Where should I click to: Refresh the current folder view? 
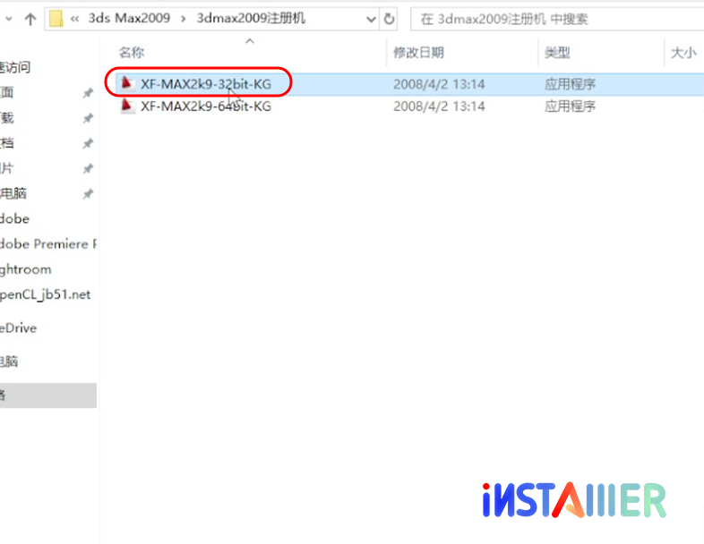tap(389, 19)
